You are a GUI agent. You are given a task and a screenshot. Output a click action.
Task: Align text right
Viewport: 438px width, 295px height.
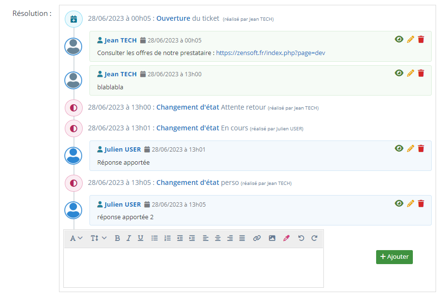[230, 238]
